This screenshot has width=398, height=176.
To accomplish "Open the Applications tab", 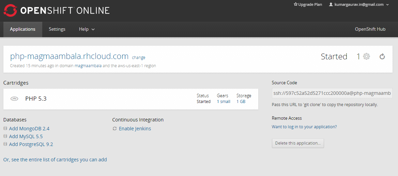I will 22,29.
